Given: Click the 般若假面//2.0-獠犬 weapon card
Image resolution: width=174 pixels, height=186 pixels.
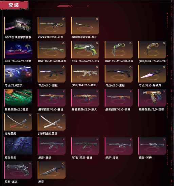Looking at the screenshot, I should pyautogui.click(x=85, y=98).
